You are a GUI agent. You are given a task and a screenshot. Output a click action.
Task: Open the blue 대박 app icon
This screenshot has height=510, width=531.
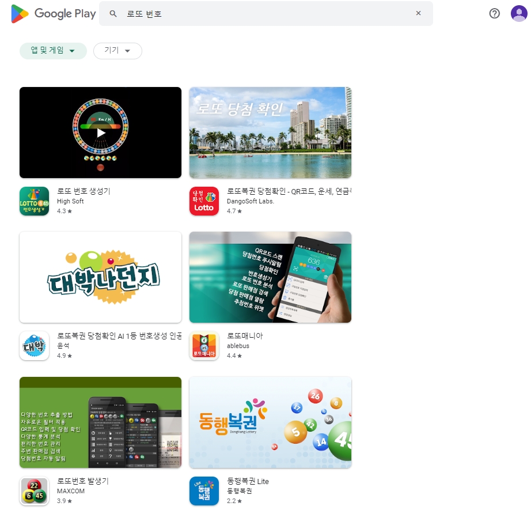34,346
